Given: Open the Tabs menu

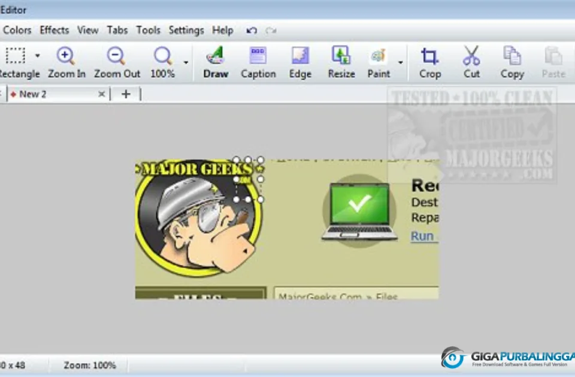Looking at the screenshot, I should pos(117,30).
